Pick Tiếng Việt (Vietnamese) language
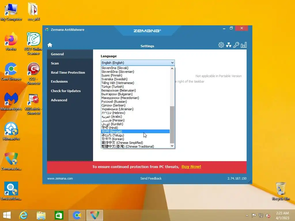 pos(135,83)
